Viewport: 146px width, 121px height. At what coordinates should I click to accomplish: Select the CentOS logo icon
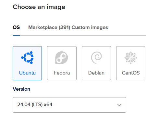[x=131, y=57]
